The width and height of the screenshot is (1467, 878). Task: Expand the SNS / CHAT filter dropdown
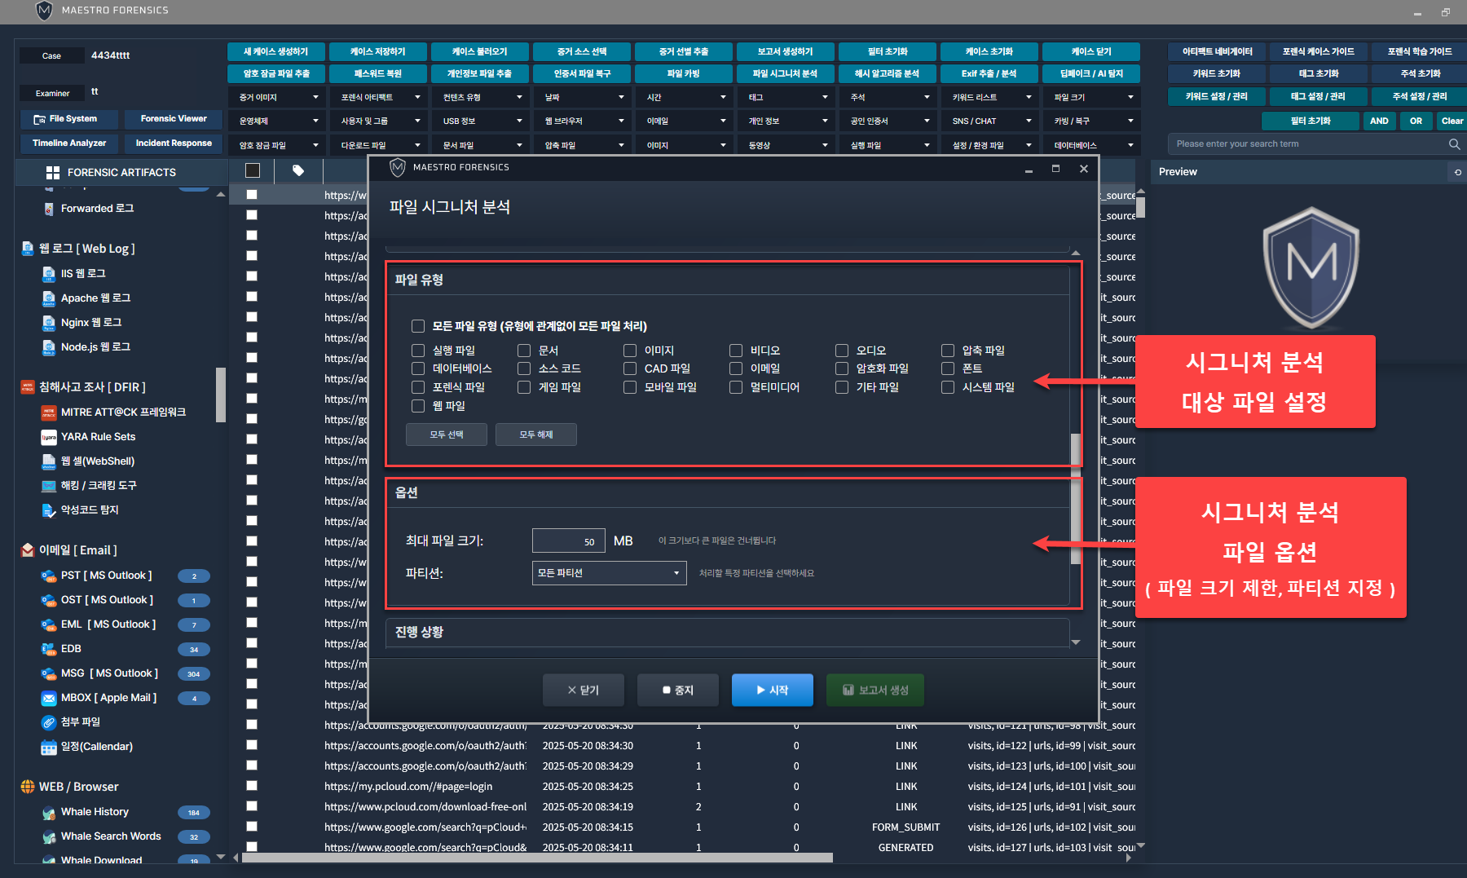click(991, 121)
